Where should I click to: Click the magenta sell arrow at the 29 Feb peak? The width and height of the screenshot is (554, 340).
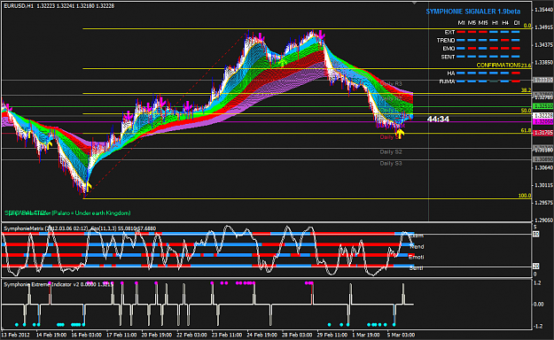321,35
